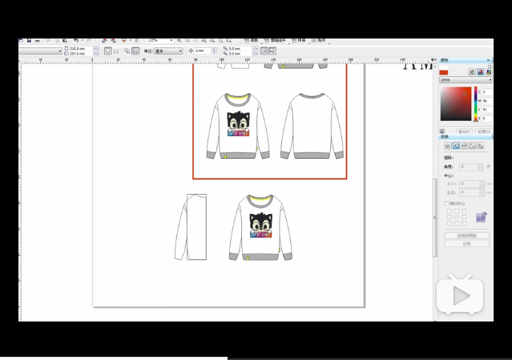Click the Print icon in the top toolbar
This screenshot has height=360, width=512.
point(38,41)
